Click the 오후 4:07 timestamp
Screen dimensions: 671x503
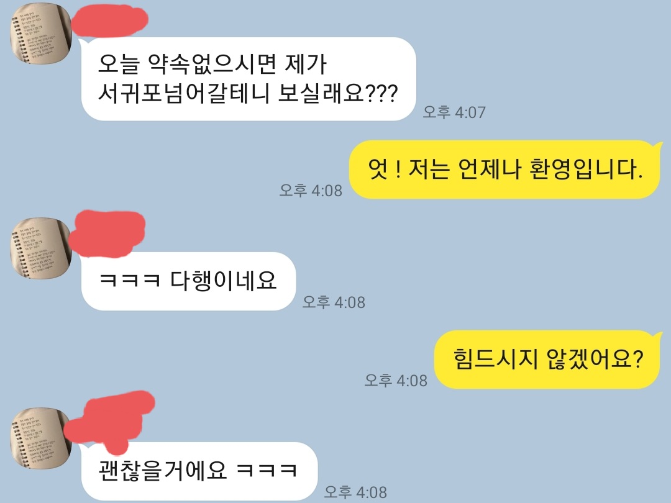click(454, 112)
